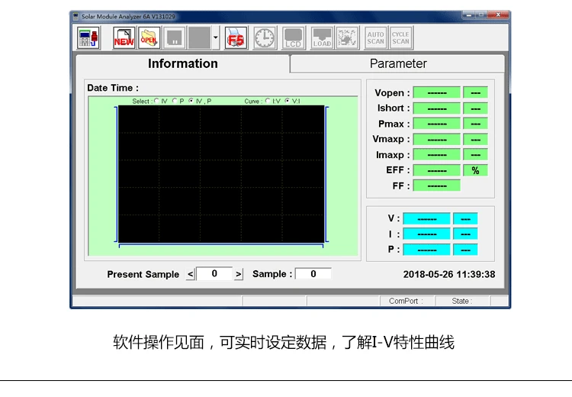
Task: Switch to the Parameter tab
Action: 397,63
